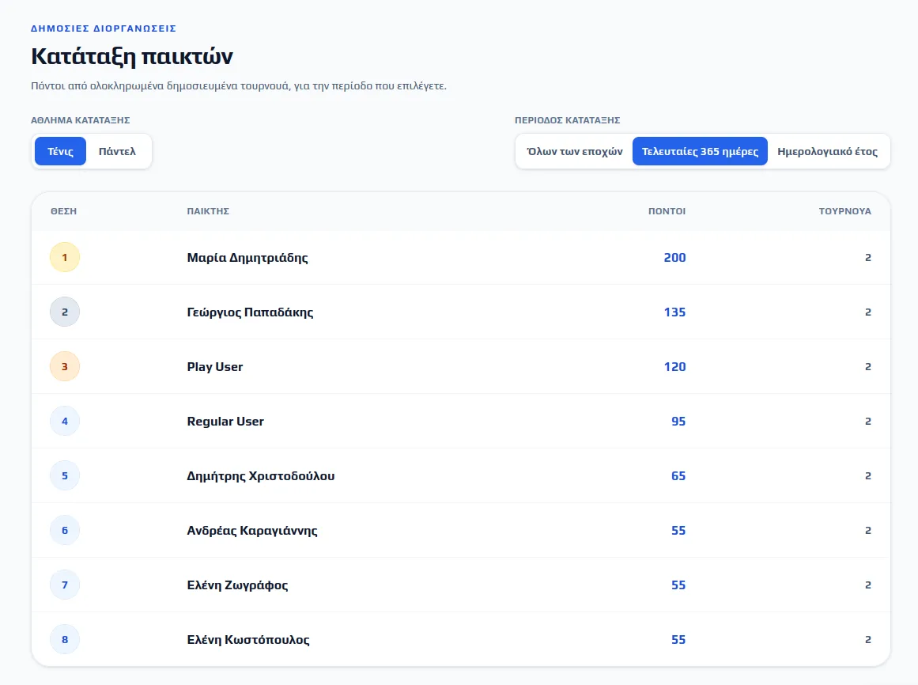Click tournament count in Play User row
The height and width of the screenshot is (685, 918).
pos(868,366)
